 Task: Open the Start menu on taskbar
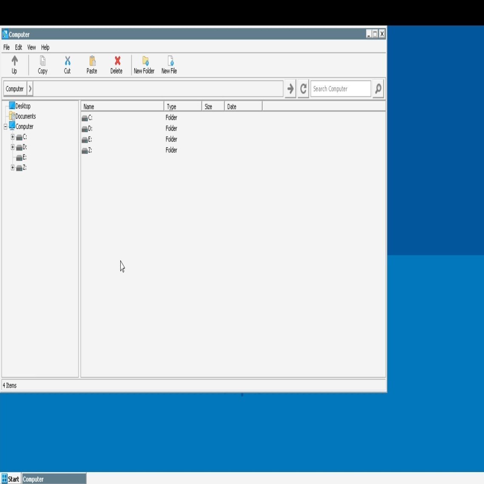tap(11, 479)
